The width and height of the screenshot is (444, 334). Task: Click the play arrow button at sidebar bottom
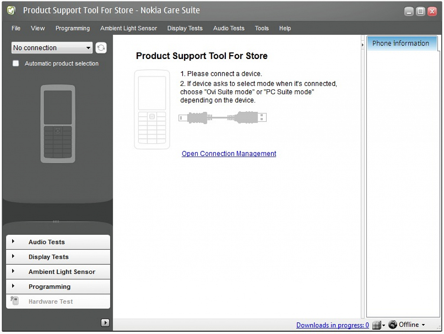105,322
